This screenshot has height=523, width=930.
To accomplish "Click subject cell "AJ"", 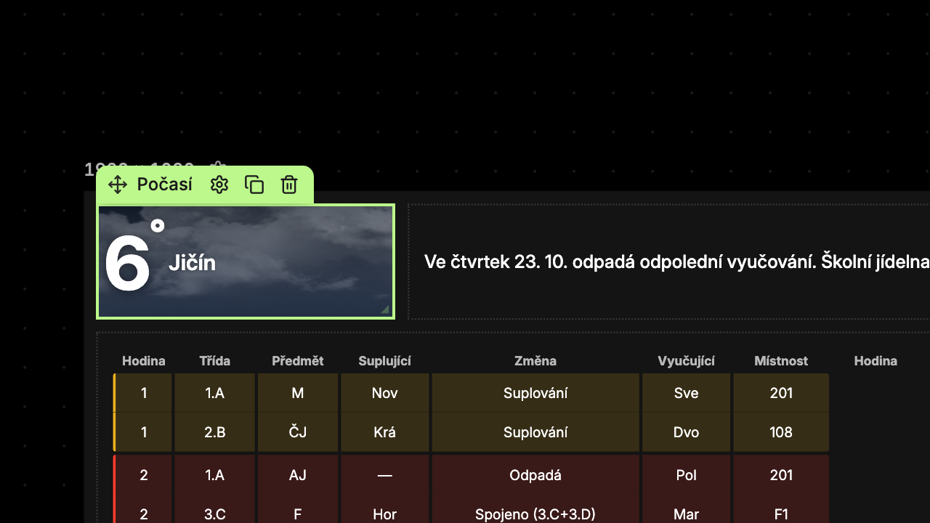I will [x=298, y=475].
